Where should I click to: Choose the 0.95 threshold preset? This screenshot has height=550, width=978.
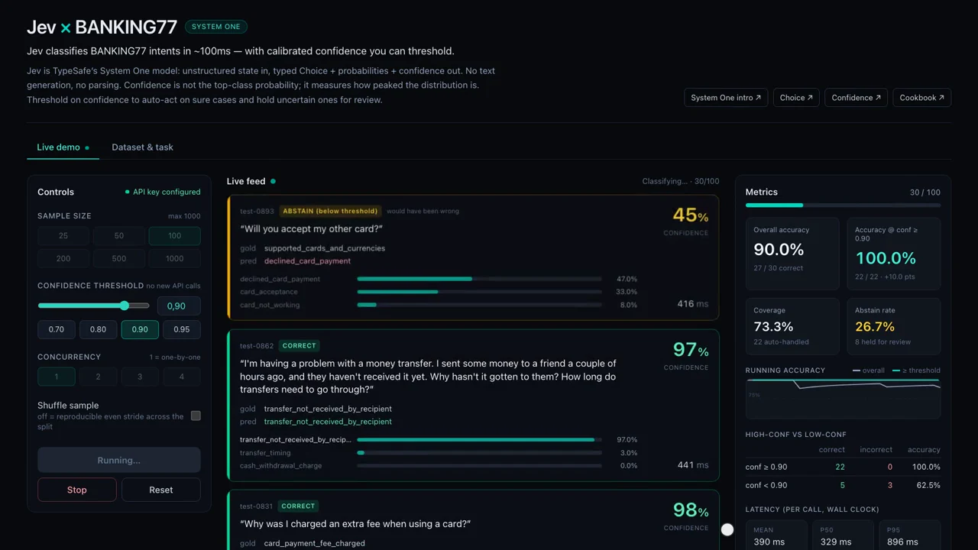point(182,330)
